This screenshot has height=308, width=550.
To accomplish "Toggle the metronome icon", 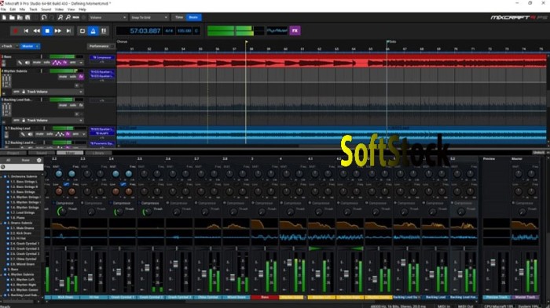I will point(93,31).
